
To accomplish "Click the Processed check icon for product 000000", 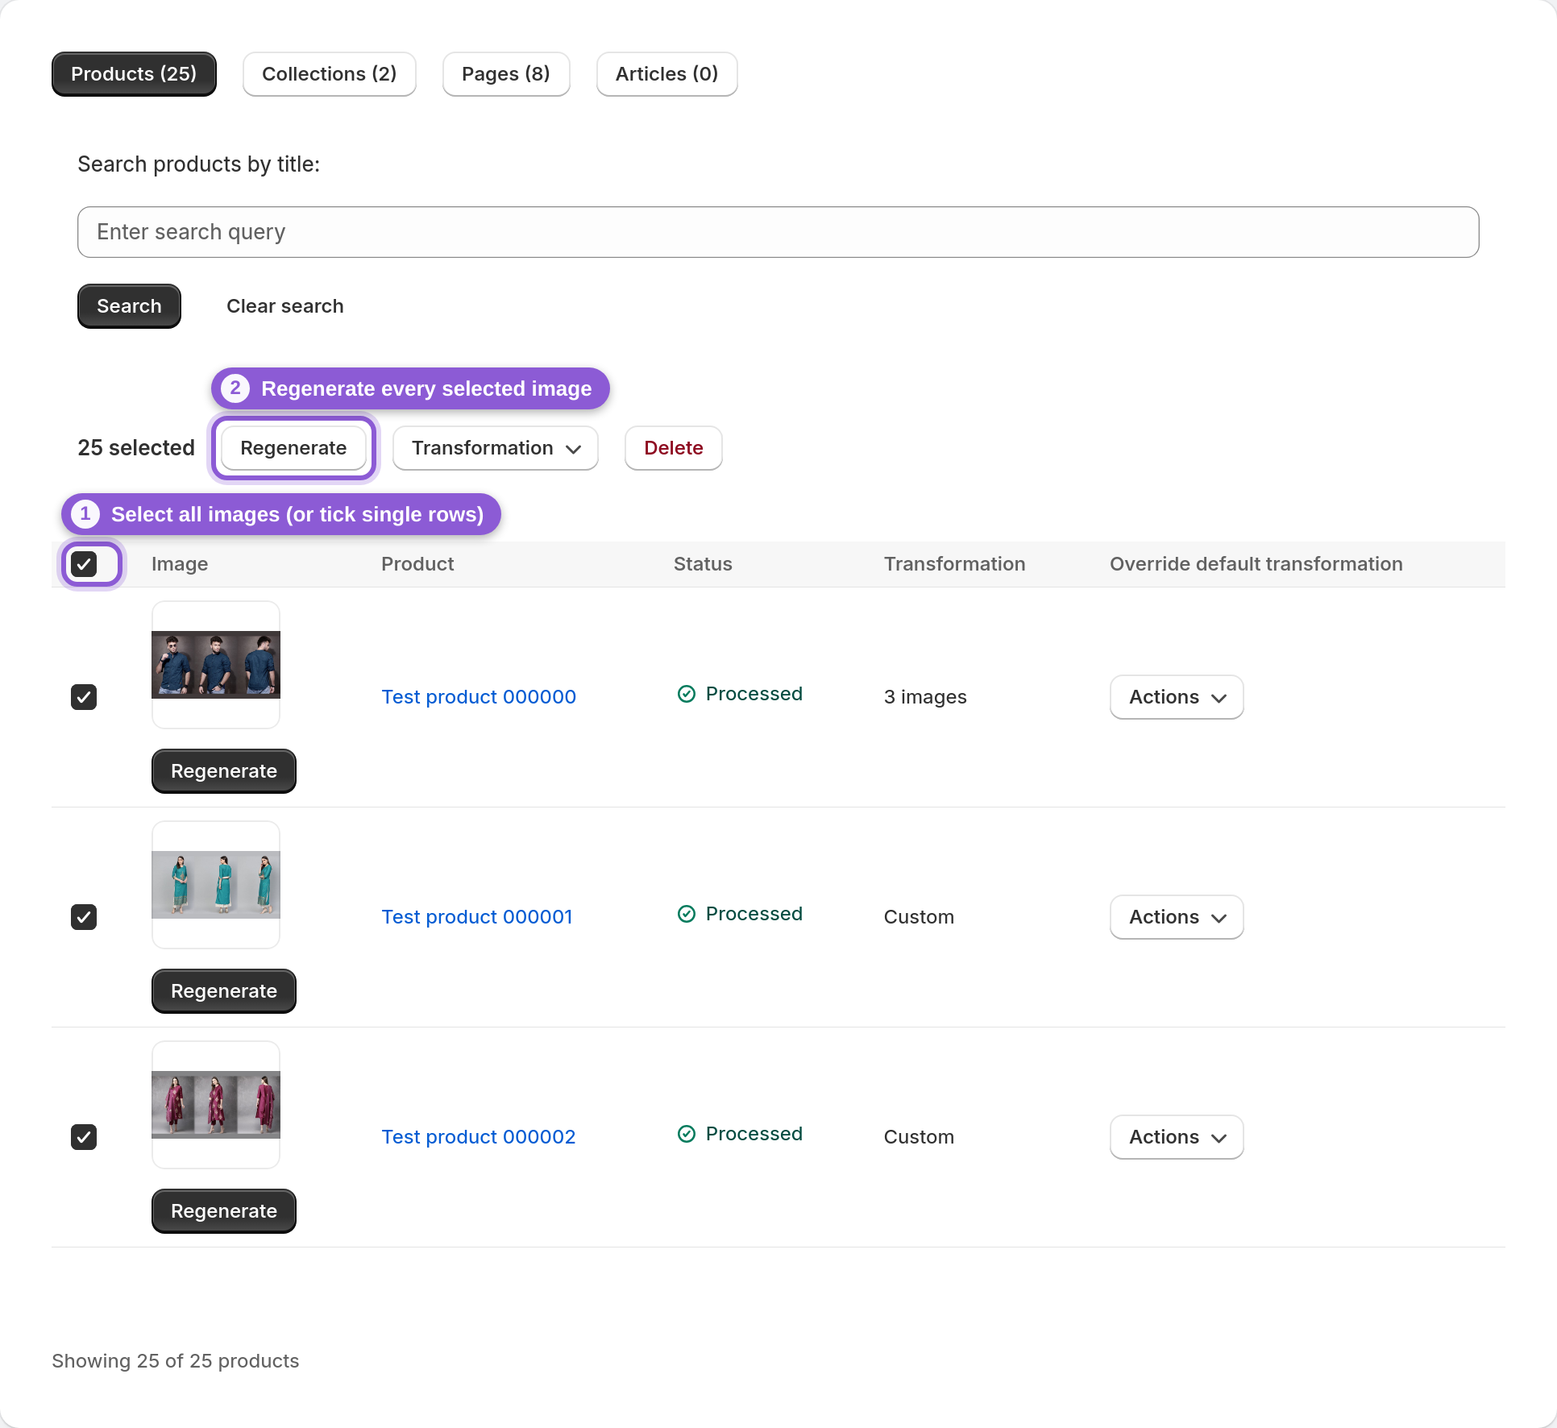I will click(x=687, y=694).
